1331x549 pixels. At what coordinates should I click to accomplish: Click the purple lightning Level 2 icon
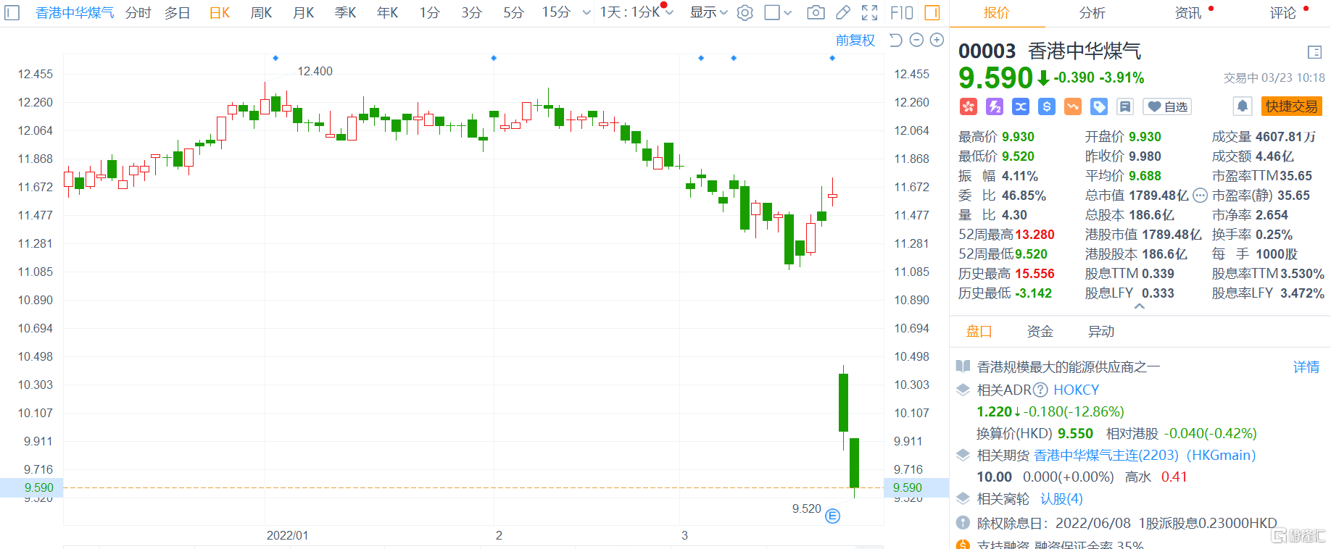[994, 106]
